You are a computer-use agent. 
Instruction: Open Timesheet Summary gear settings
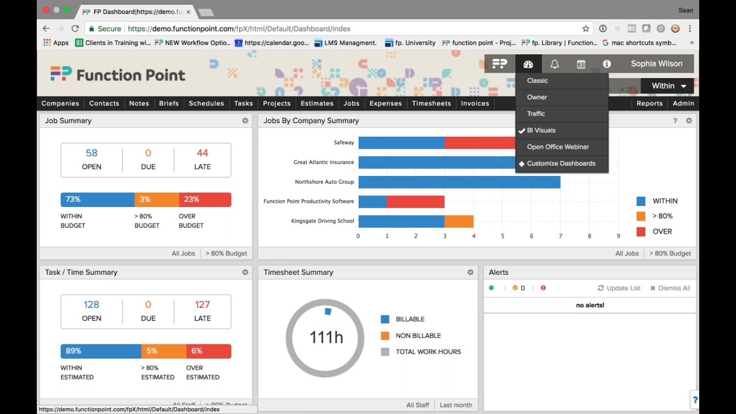tap(470, 273)
